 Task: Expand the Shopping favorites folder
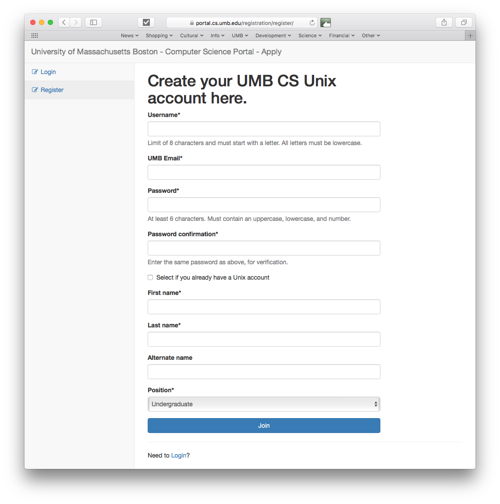pos(159,35)
